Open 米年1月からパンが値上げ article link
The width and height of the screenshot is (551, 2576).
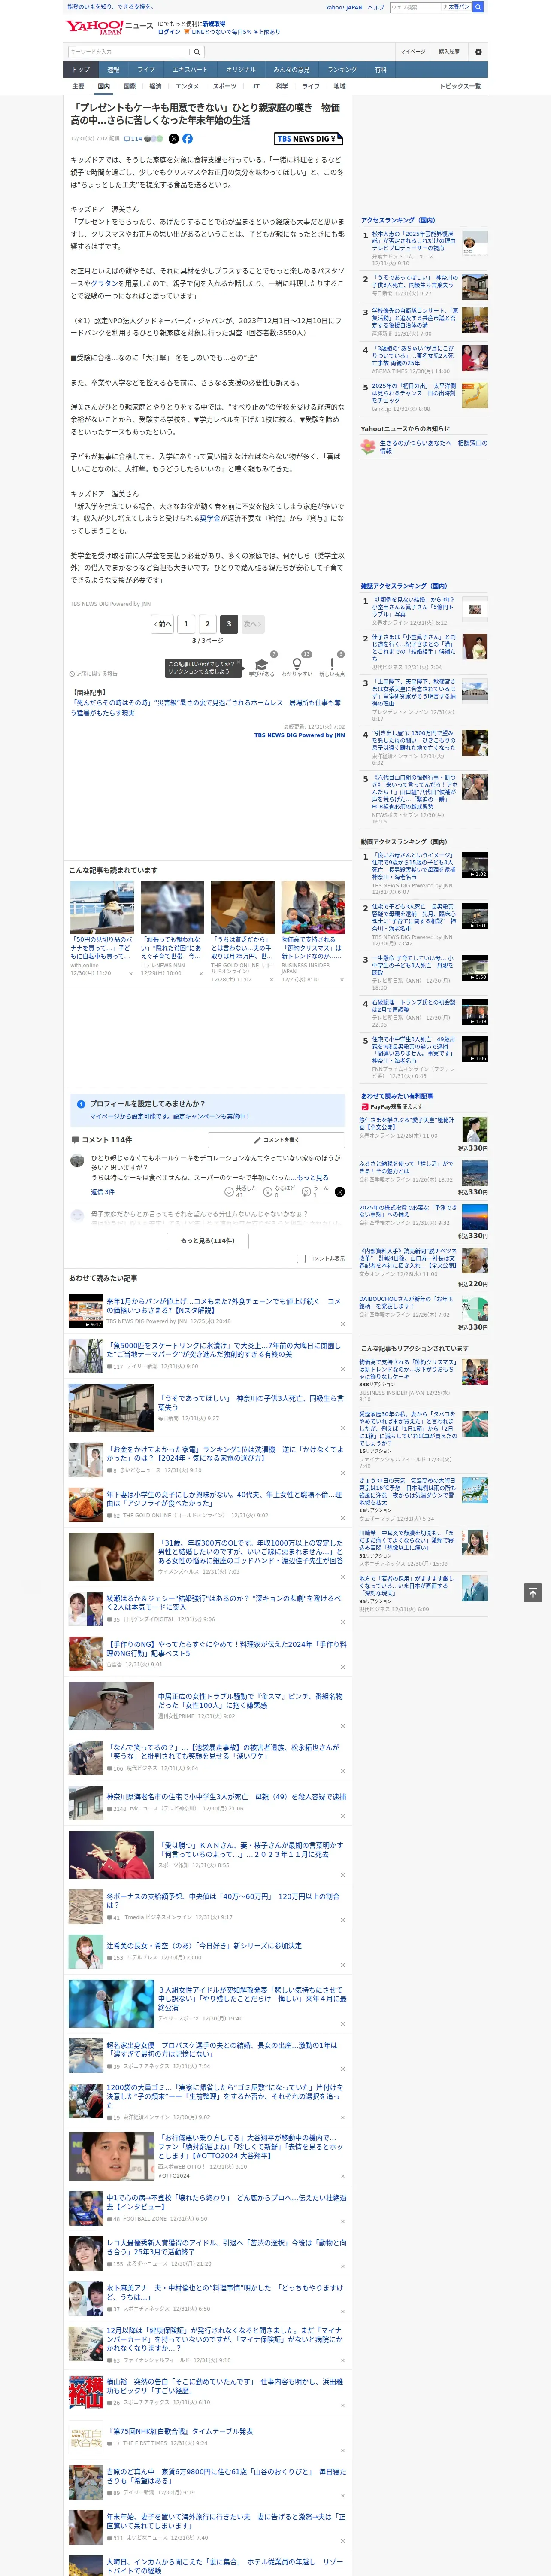click(224, 1305)
